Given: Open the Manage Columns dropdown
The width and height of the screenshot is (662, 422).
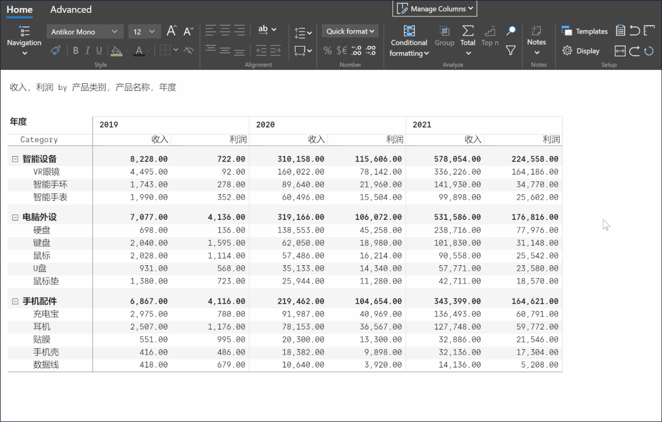Looking at the screenshot, I should pyautogui.click(x=435, y=9).
